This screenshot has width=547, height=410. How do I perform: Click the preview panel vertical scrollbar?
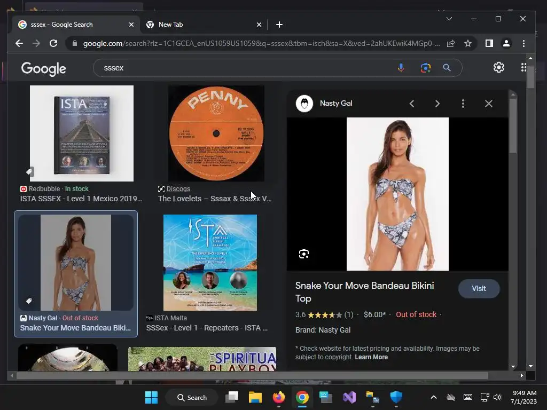point(513,125)
